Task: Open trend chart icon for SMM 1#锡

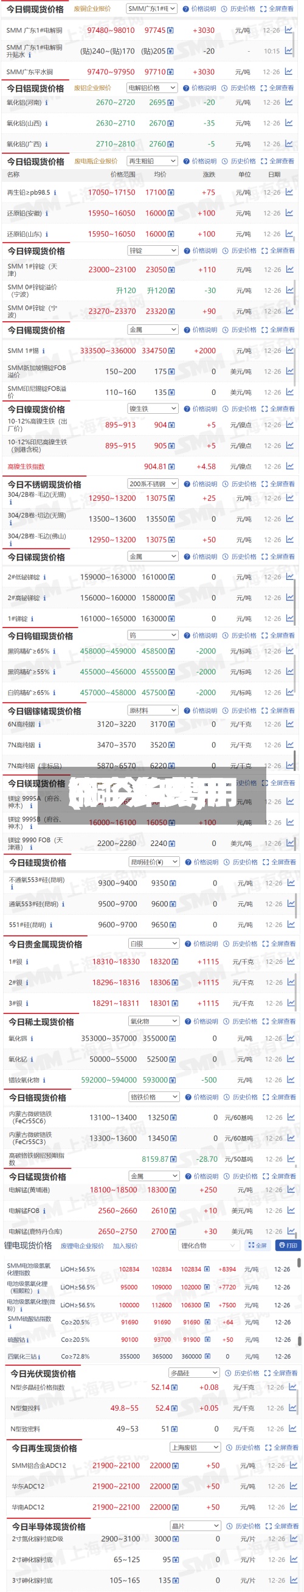Action: [290, 351]
